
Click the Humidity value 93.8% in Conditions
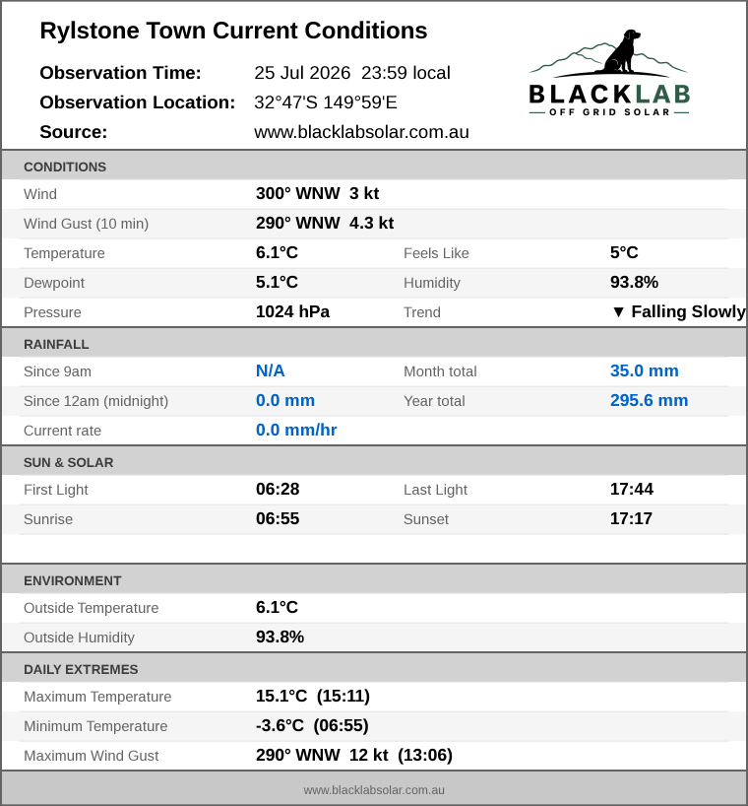(x=634, y=282)
